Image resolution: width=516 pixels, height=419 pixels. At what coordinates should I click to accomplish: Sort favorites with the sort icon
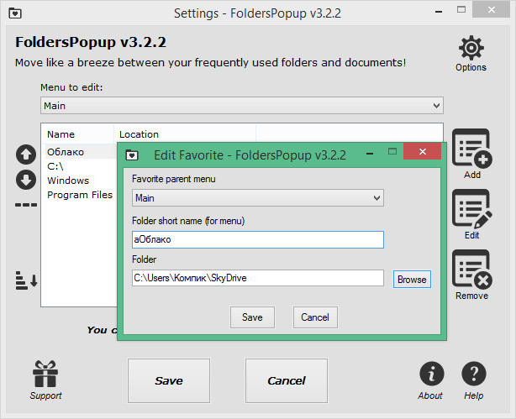26,280
